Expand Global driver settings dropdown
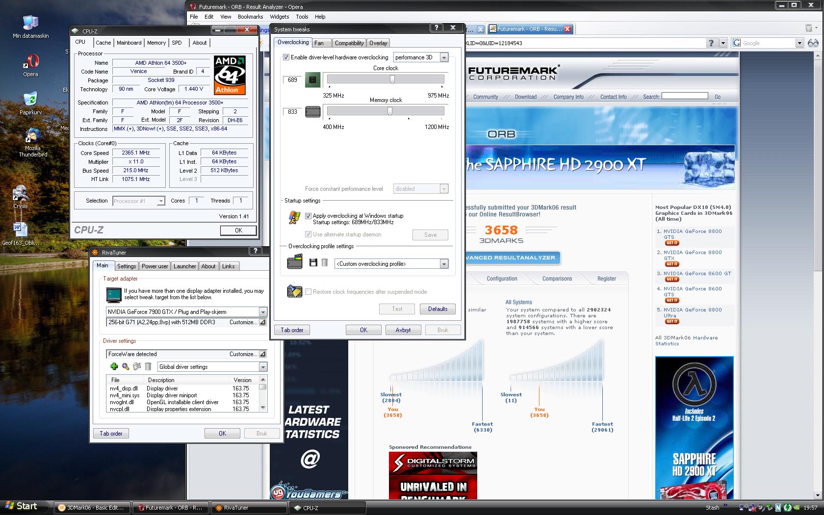The image size is (824, 515). pyautogui.click(x=263, y=367)
